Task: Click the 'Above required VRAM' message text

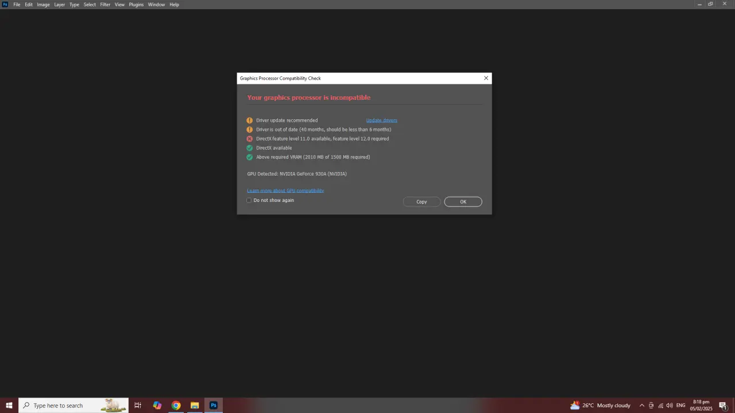Action: point(313,157)
